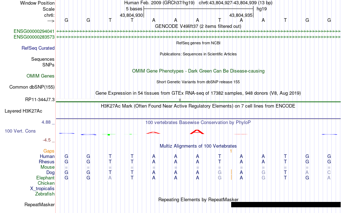
Task: Click Short Genetic Variants from dbSNP title
Action: coord(198,82)
